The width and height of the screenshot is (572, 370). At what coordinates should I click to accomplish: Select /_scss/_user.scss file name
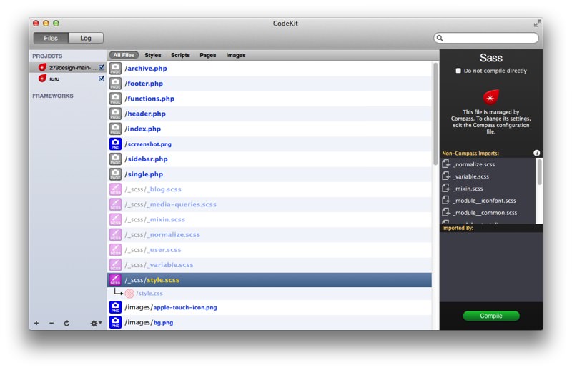click(x=153, y=250)
